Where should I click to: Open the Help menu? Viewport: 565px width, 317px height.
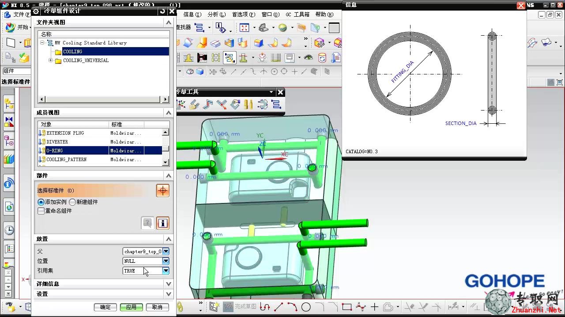click(324, 15)
